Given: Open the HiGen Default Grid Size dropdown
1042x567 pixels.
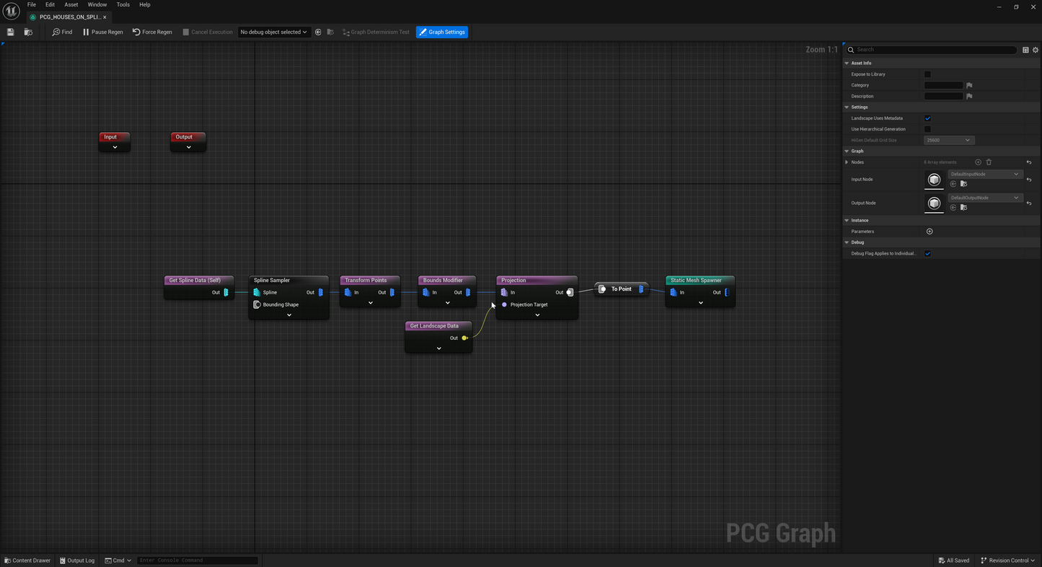Looking at the screenshot, I should 948,140.
